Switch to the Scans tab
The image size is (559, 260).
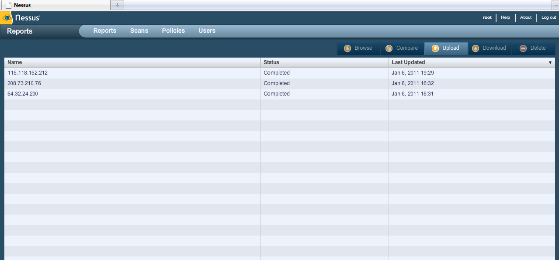139,31
